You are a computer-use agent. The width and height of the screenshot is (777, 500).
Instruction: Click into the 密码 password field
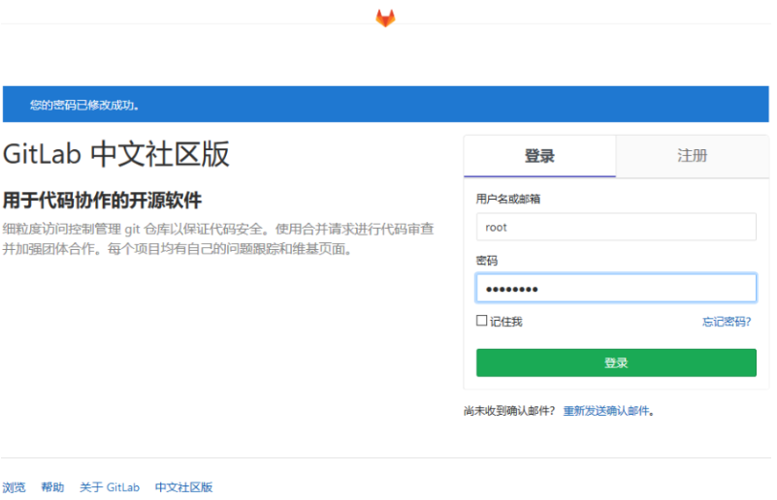[616, 289]
